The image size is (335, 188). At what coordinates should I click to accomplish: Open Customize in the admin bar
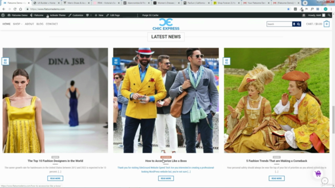click(x=76, y=15)
